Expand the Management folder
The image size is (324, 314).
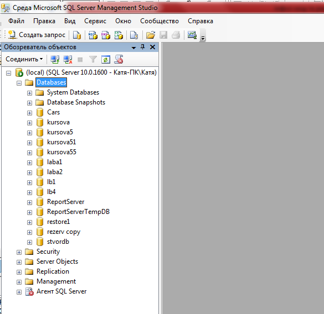click(x=19, y=282)
